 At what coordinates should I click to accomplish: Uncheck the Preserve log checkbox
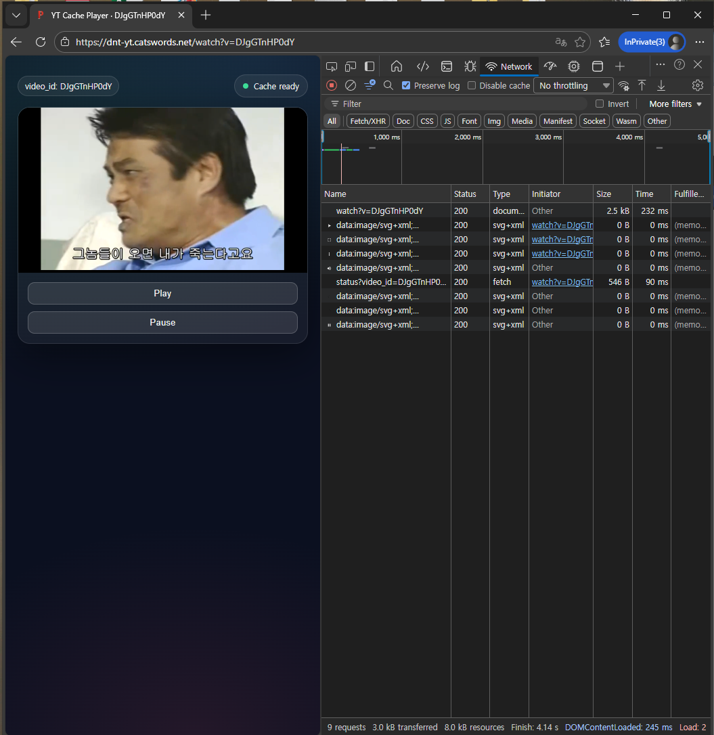tap(406, 86)
